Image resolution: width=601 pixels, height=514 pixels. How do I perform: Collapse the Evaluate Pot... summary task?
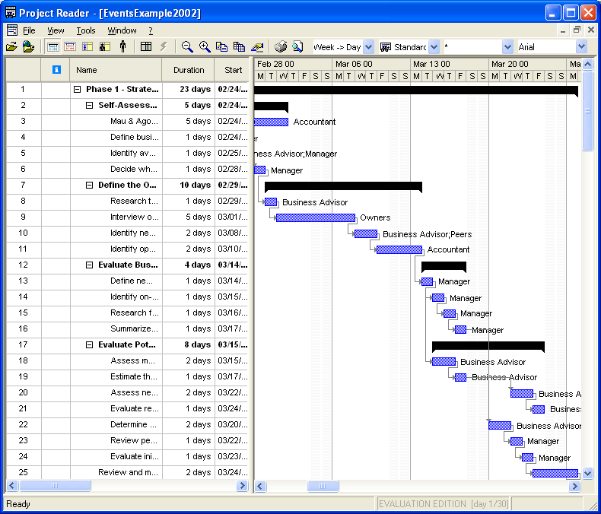[89, 344]
